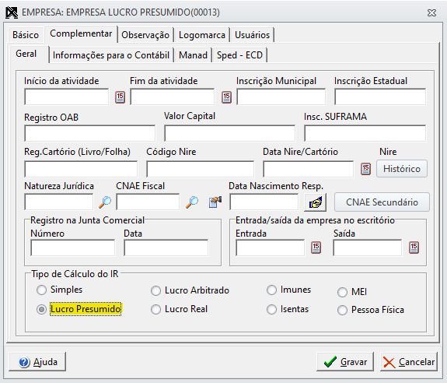The width and height of the screenshot is (447, 383).
Task: Open calendar picker for Início da atividade
Action: pos(120,97)
